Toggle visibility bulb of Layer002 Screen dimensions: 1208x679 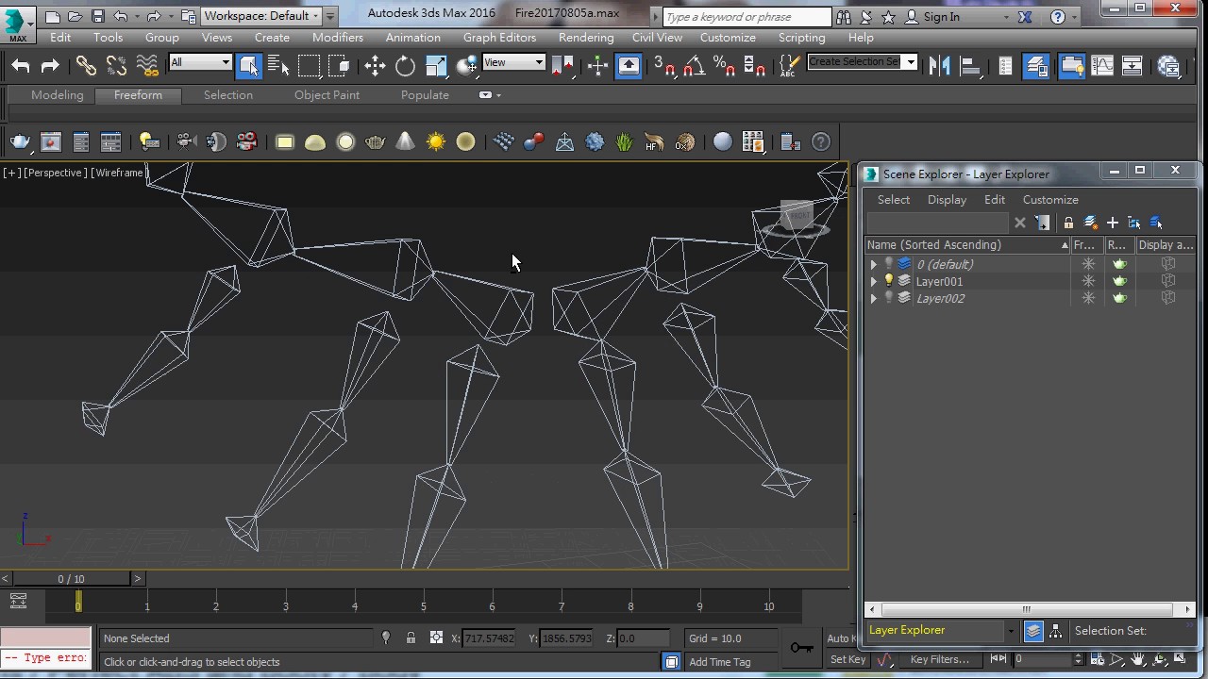888,298
